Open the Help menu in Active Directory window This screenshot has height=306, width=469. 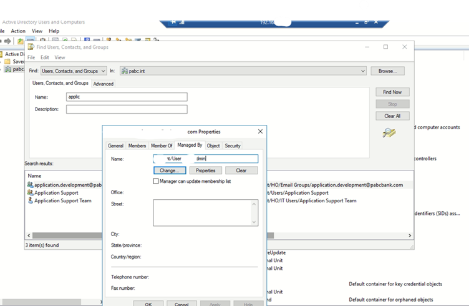pyautogui.click(x=54, y=31)
